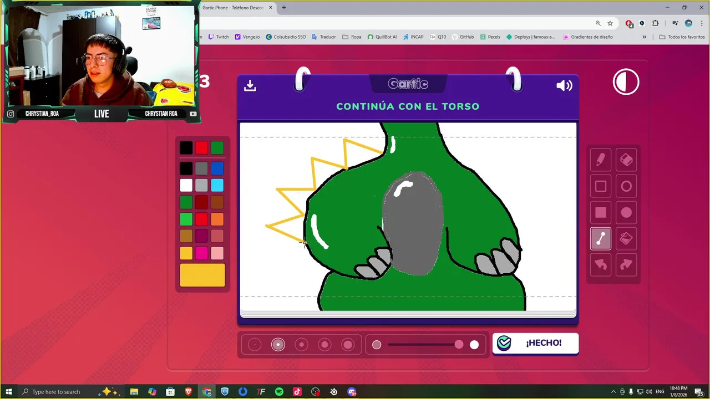Pick the brown color swatch

click(217, 202)
